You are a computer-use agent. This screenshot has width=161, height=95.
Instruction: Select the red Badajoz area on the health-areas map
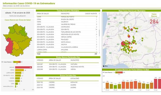[x=9, y=46]
